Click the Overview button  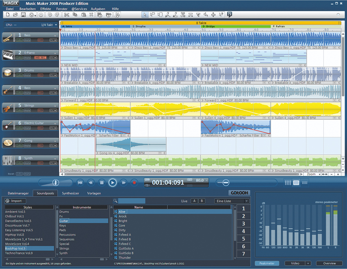(330, 263)
